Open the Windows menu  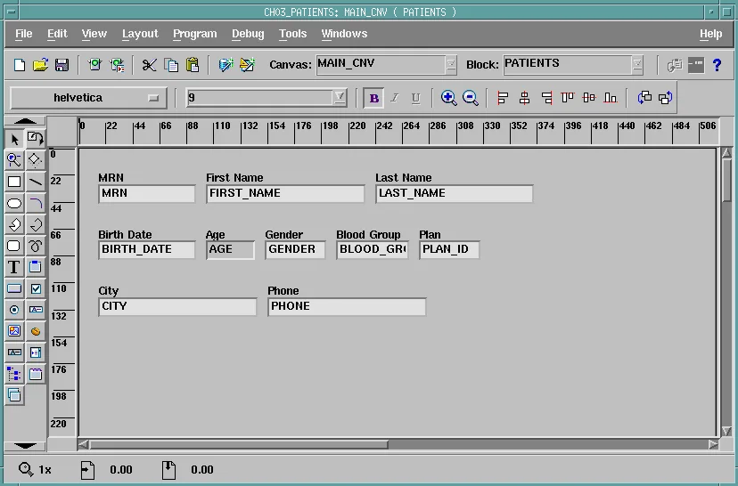(345, 34)
